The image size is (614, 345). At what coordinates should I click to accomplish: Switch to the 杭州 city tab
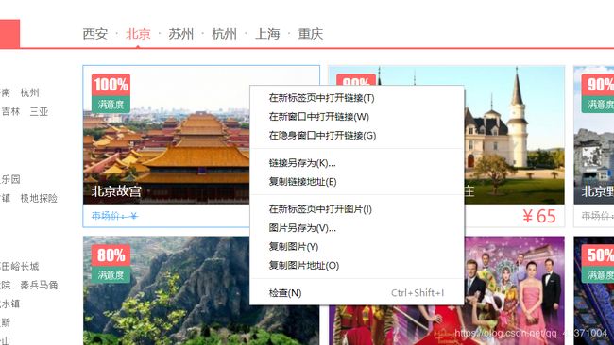(x=224, y=34)
